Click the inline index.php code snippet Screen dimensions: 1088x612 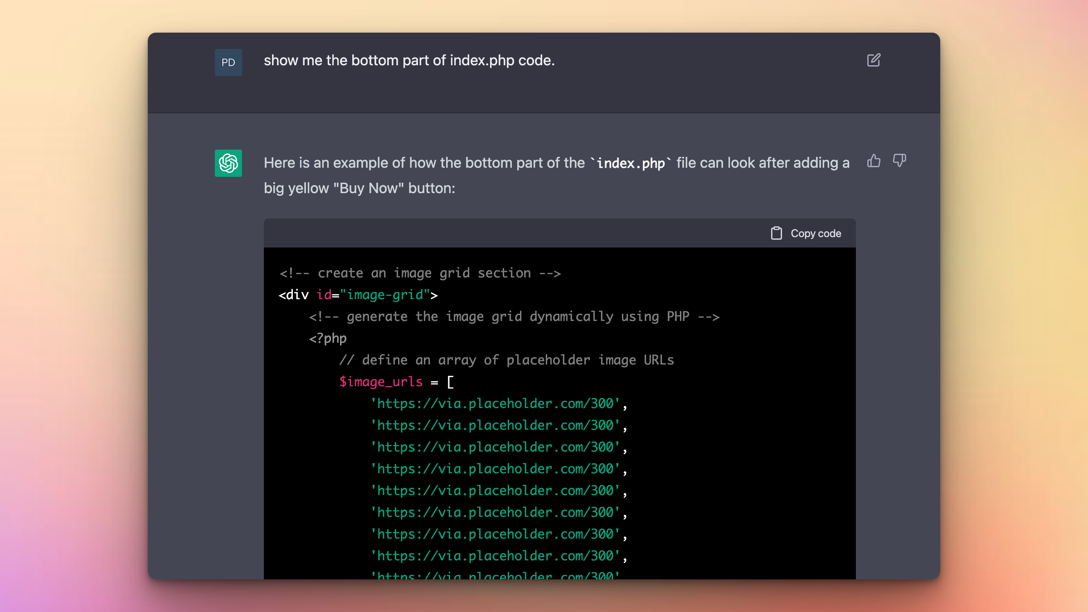click(x=631, y=164)
